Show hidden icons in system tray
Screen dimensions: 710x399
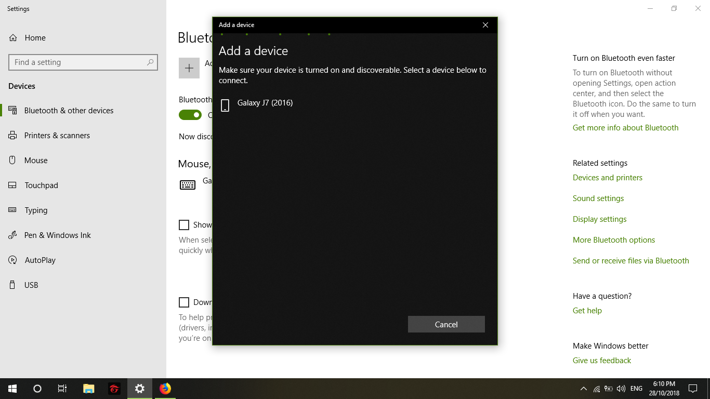[x=583, y=389]
